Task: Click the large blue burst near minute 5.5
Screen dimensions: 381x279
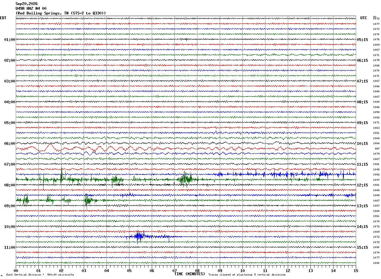Action: (139, 236)
